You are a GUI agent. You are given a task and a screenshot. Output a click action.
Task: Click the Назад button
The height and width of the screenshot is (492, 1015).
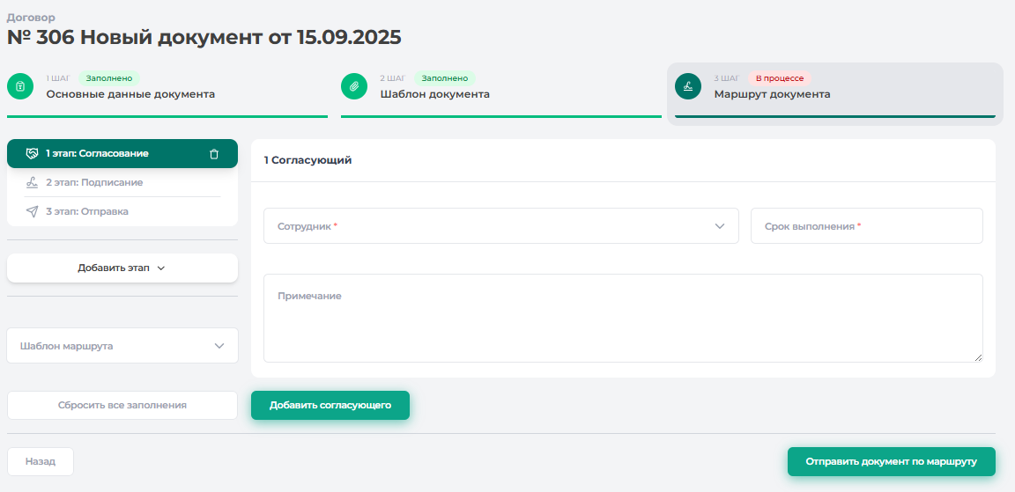tap(41, 461)
